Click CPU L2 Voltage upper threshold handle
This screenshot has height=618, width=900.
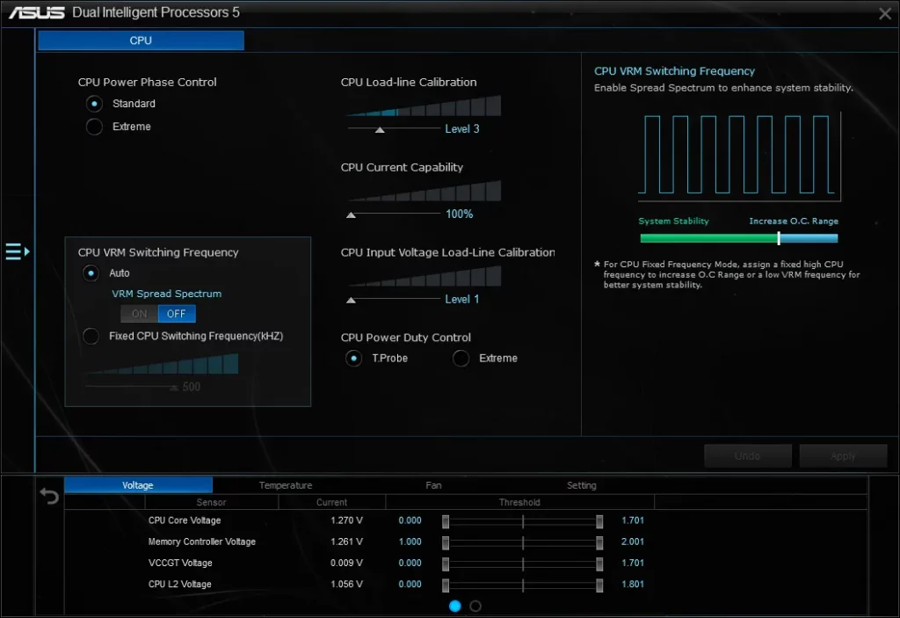pos(599,585)
